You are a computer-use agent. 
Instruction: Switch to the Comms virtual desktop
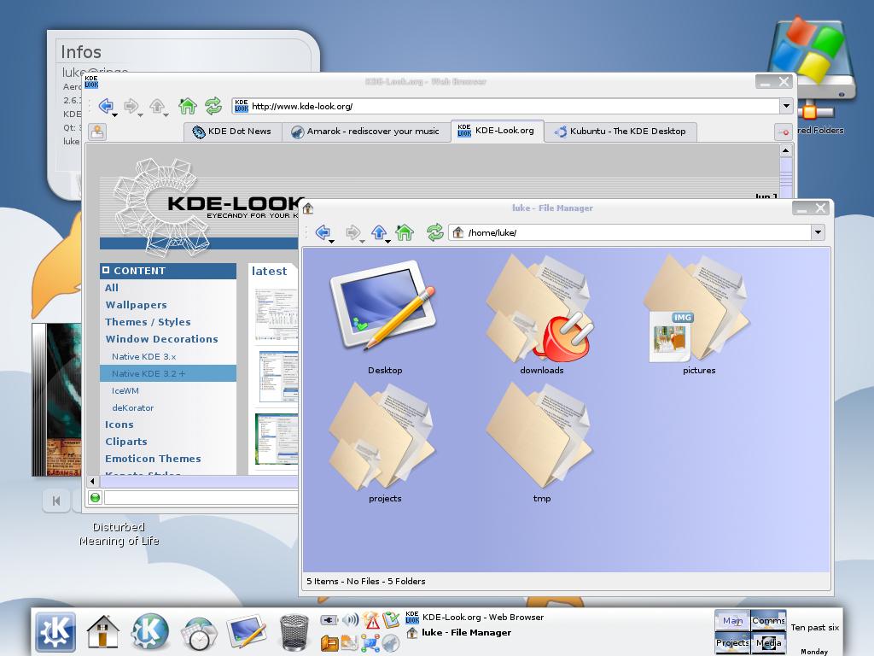tap(768, 620)
